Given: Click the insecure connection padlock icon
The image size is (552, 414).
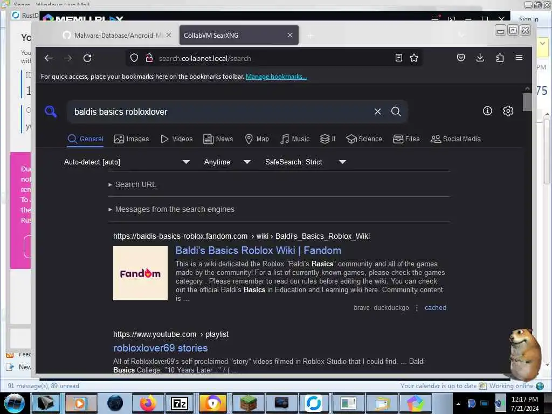Looking at the screenshot, I should pos(149,58).
